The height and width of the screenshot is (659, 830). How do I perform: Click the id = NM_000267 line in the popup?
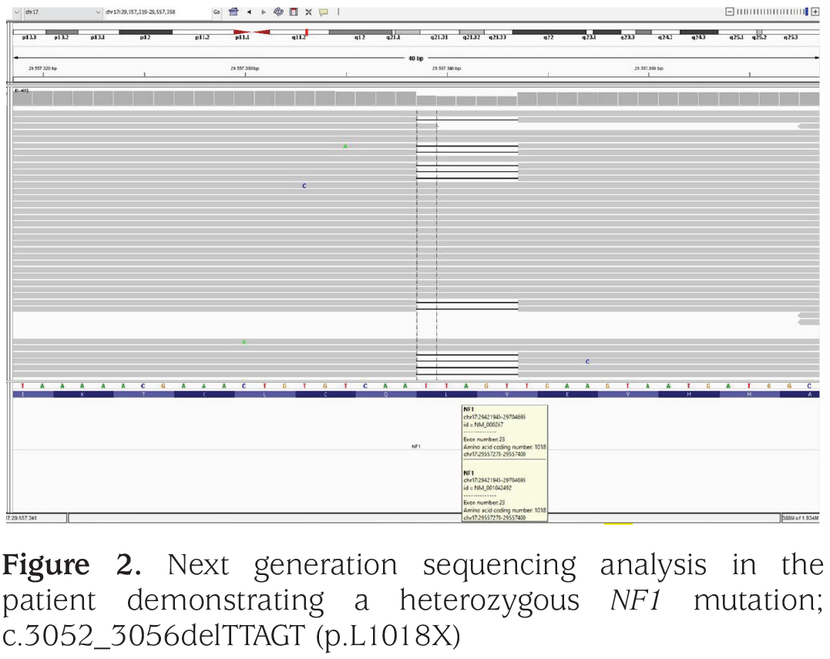tap(483, 425)
